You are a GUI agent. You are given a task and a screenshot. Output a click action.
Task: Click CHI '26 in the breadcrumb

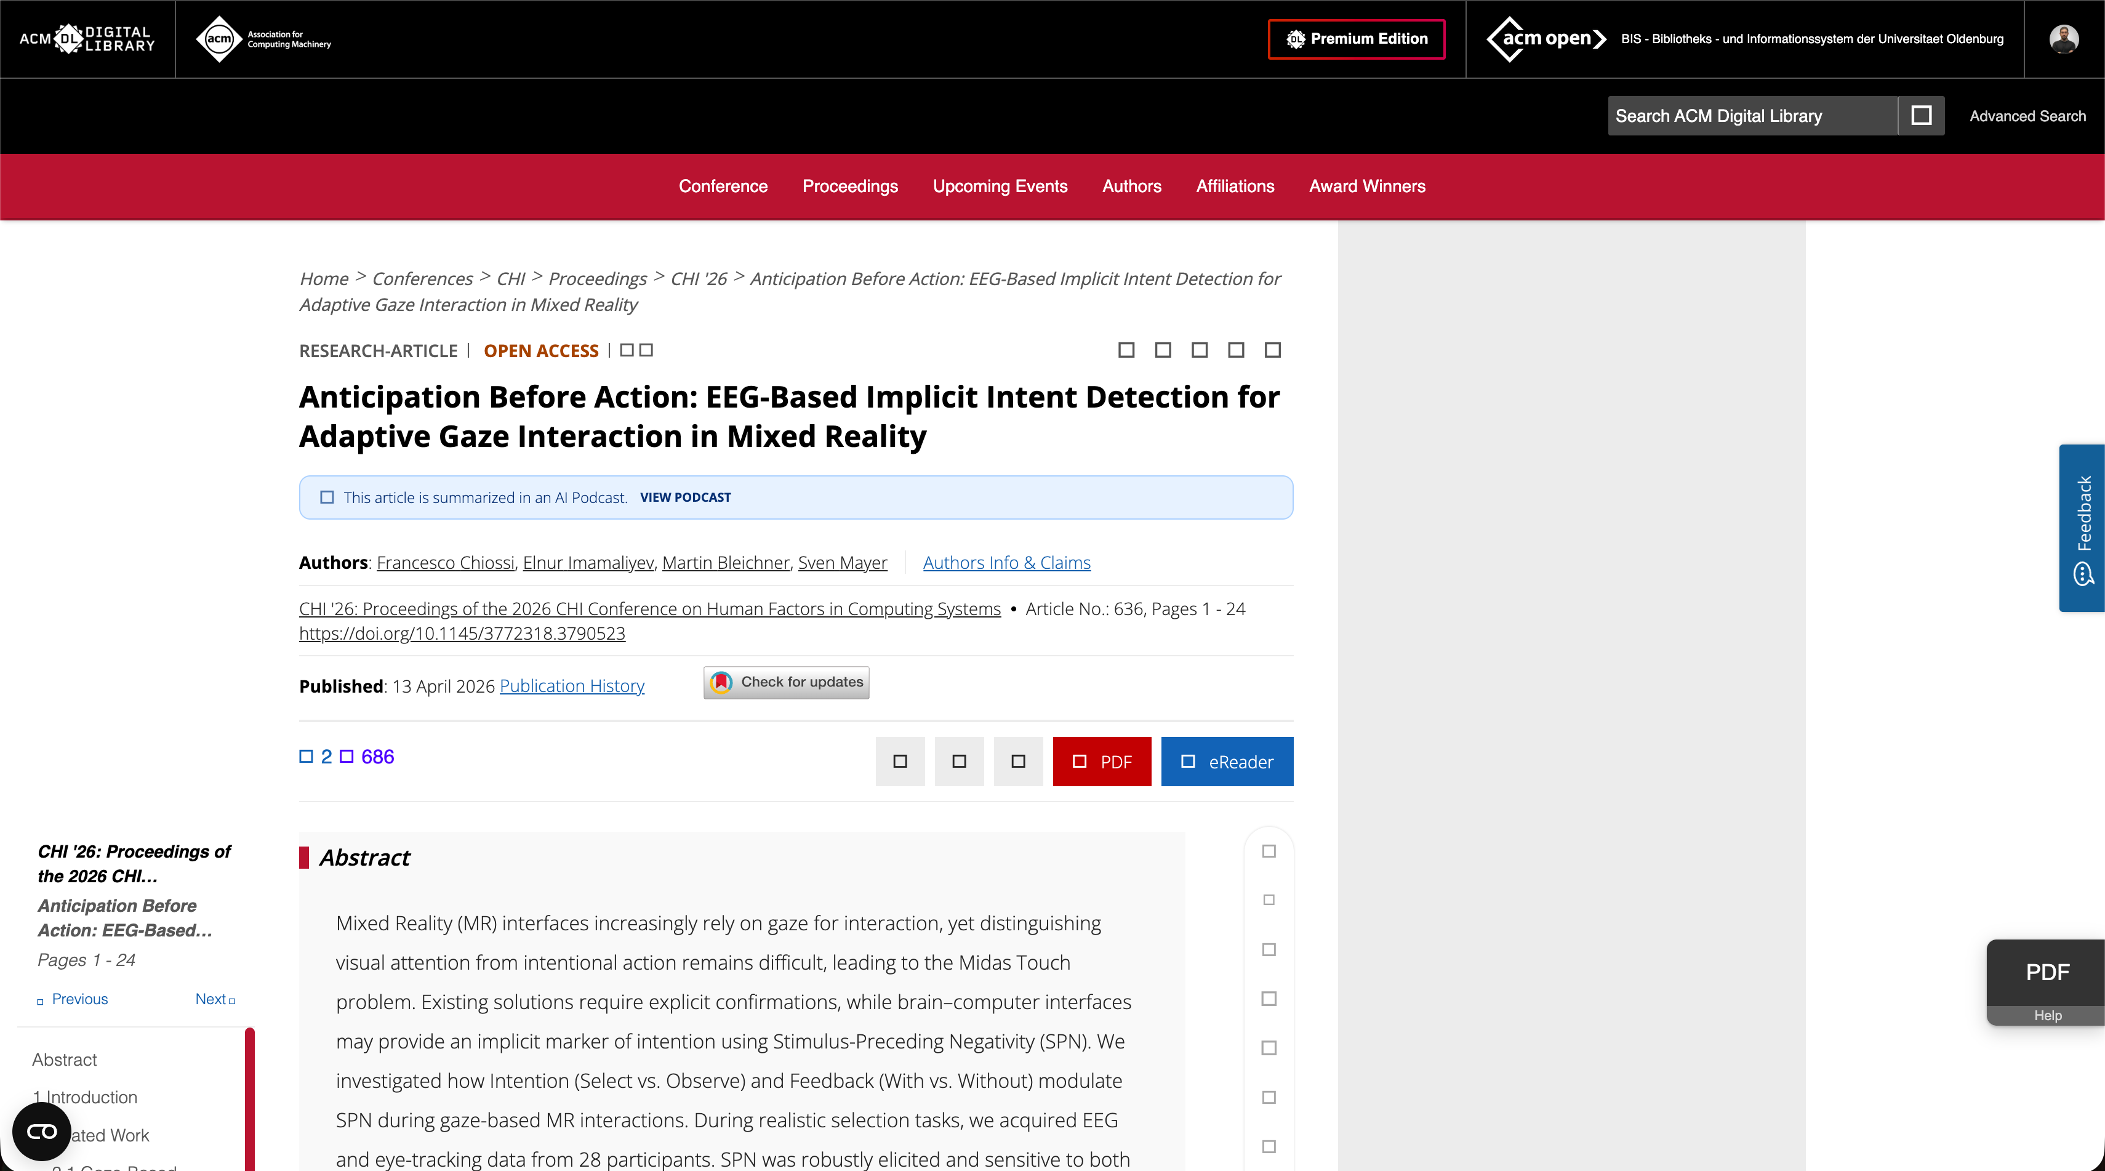click(x=699, y=279)
